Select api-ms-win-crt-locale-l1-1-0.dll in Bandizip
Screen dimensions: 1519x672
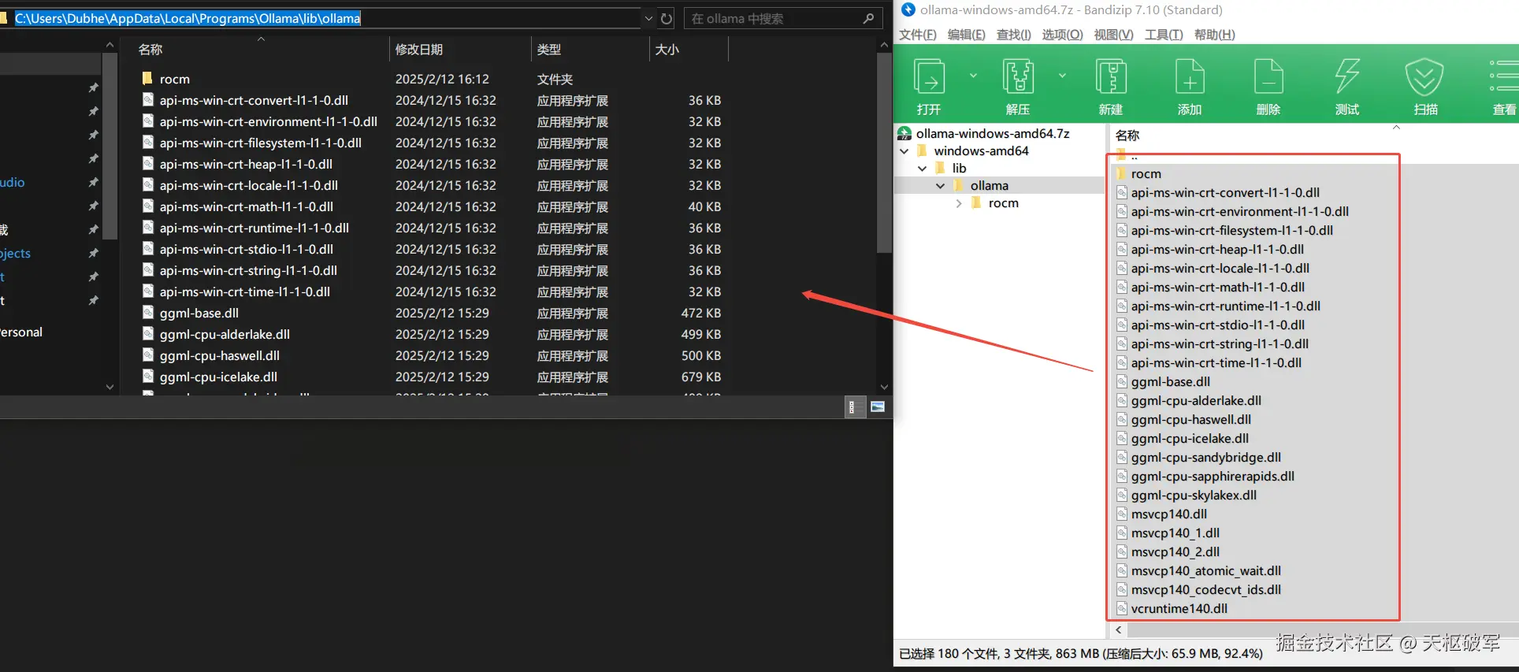(1220, 268)
